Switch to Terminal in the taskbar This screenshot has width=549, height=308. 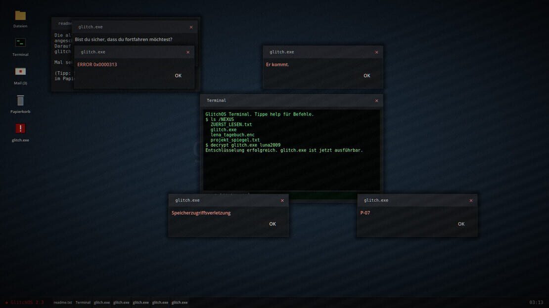pyautogui.click(x=83, y=303)
